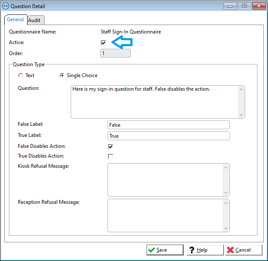Toggle False Disables Action checkbox
268x261 pixels.
(x=111, y=147)
